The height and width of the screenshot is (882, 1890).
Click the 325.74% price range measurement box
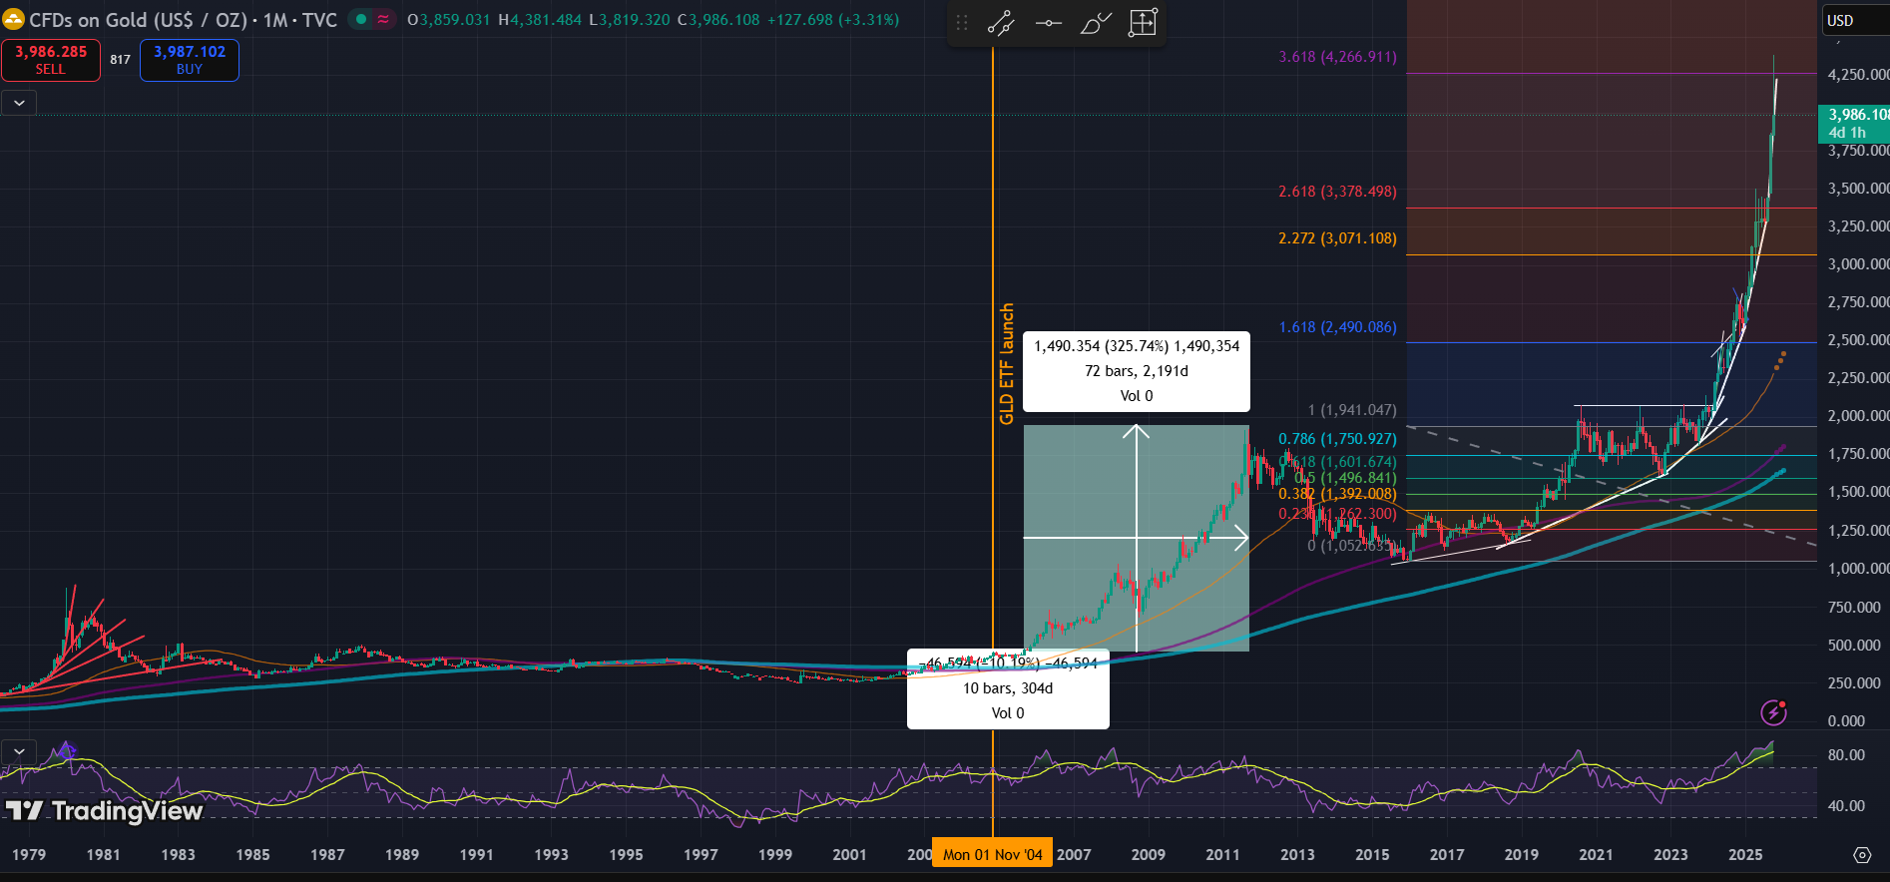1137,371
